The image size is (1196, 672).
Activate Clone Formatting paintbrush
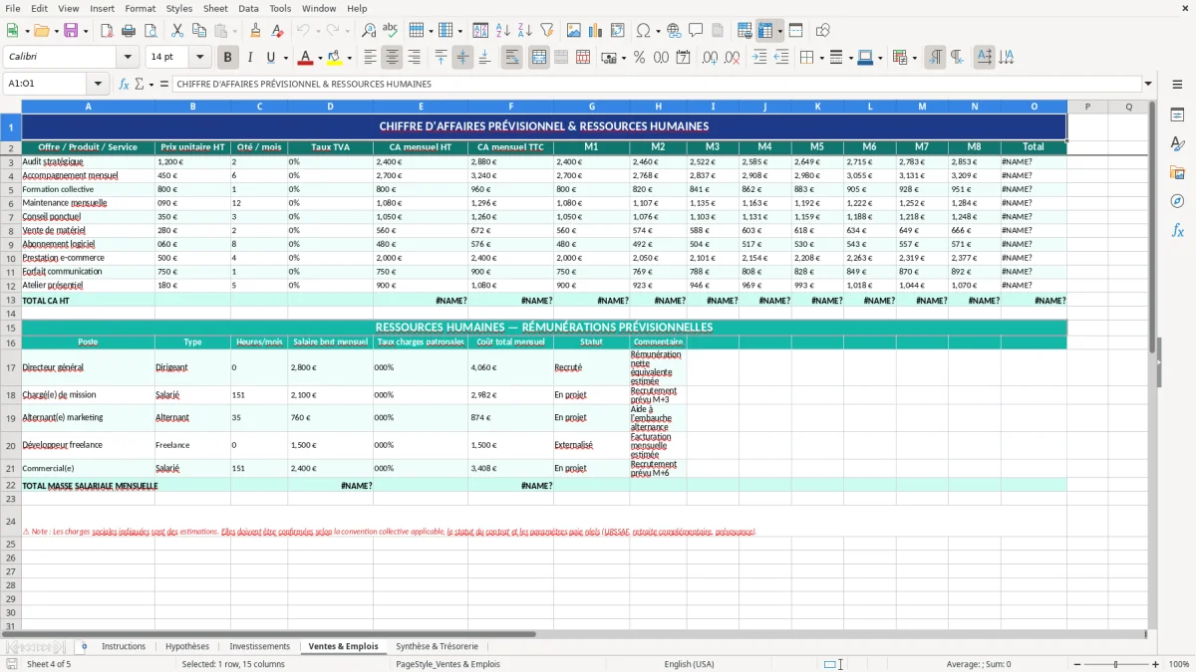pyautogui.click(x=255, y=31)
